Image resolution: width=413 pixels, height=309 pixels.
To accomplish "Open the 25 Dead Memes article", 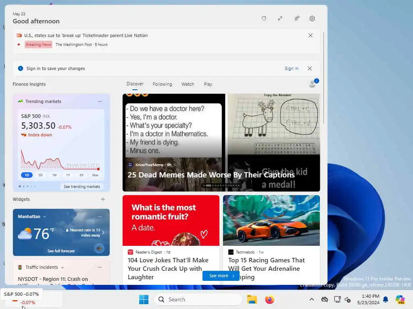I will 211,175.
